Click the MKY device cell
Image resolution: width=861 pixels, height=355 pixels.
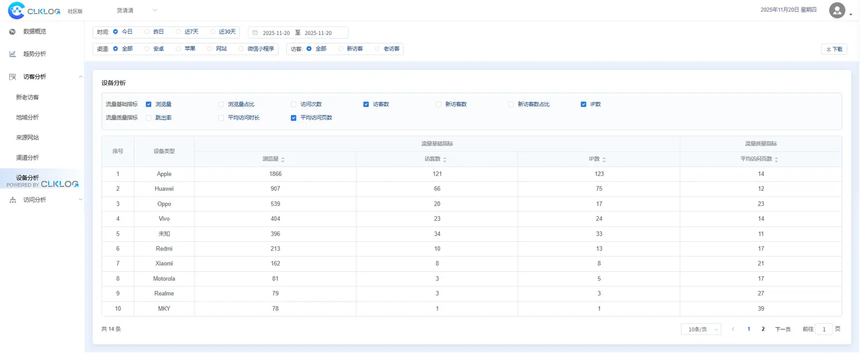164,309
